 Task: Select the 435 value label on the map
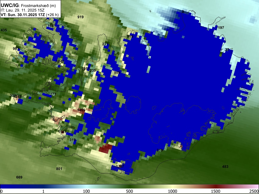click(x=4, y=30)
